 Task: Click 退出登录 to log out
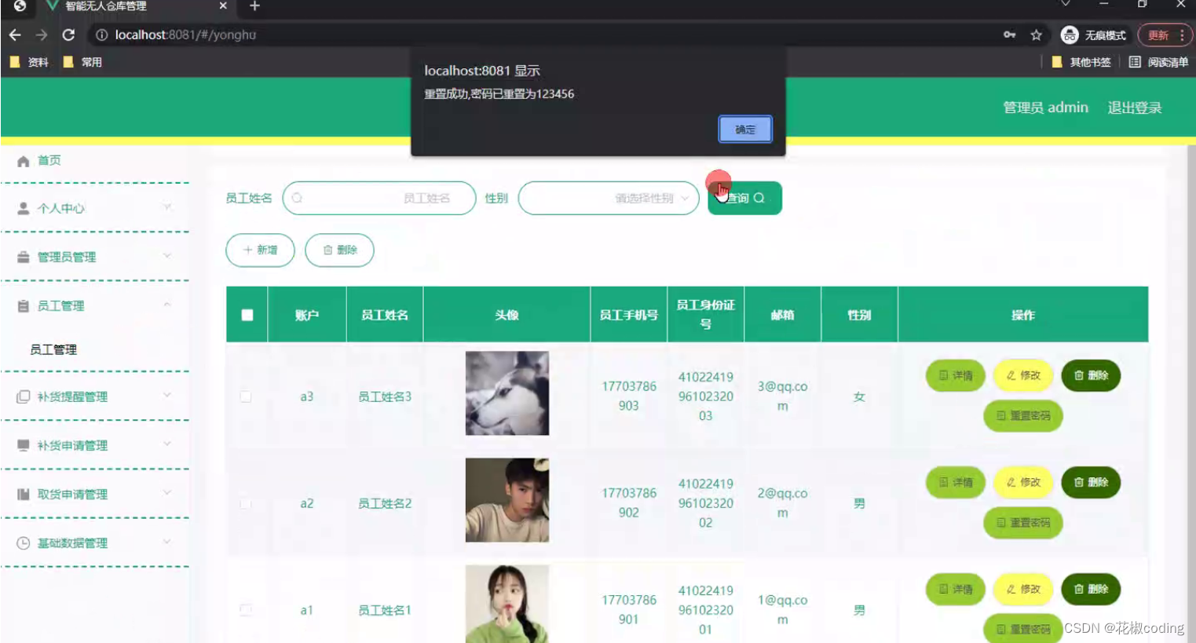(1133, 107)
